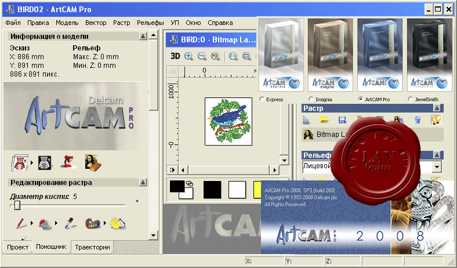Select the Insignia radio button

311,99
